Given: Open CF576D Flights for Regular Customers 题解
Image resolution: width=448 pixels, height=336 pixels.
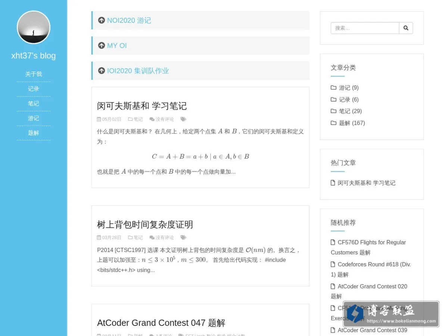Looking at the screenshot, I should click(368, 248).
